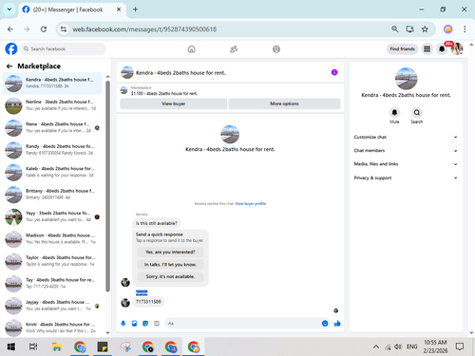
Task: Open Yayy 3beds 2baths conversation
Action: click(x=52, y=216)
